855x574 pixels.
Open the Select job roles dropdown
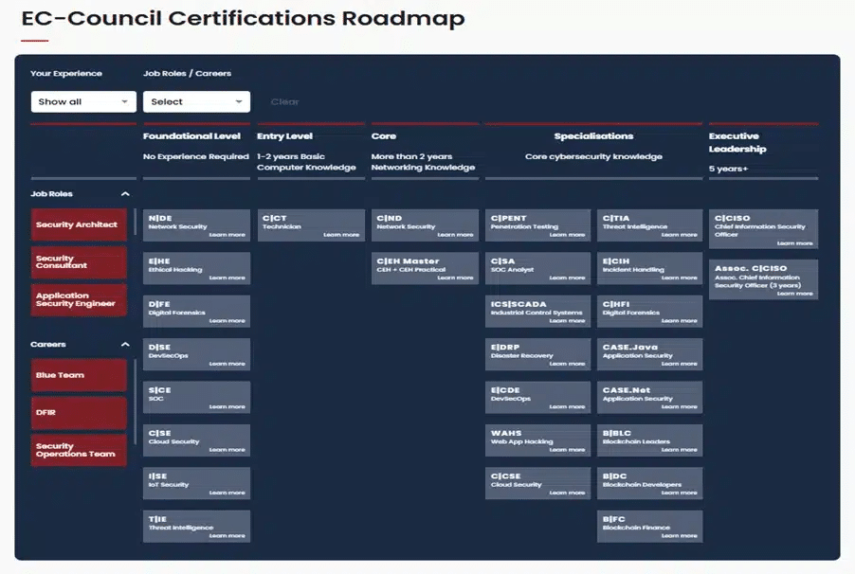click(196, 101)
